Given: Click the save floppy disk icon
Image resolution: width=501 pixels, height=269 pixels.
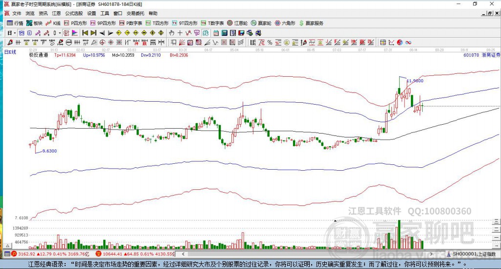Looking at the screenshot, I should coord(241,33).
